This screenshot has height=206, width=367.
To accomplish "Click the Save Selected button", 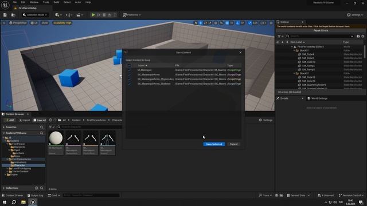I will click(x=214, y=144).
